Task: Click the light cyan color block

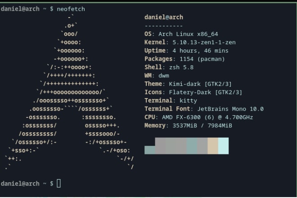Action: point(223,146)
